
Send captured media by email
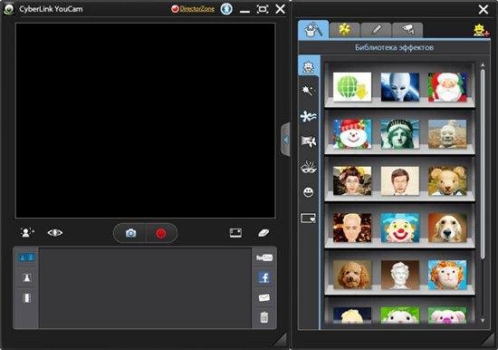point(264,297)
